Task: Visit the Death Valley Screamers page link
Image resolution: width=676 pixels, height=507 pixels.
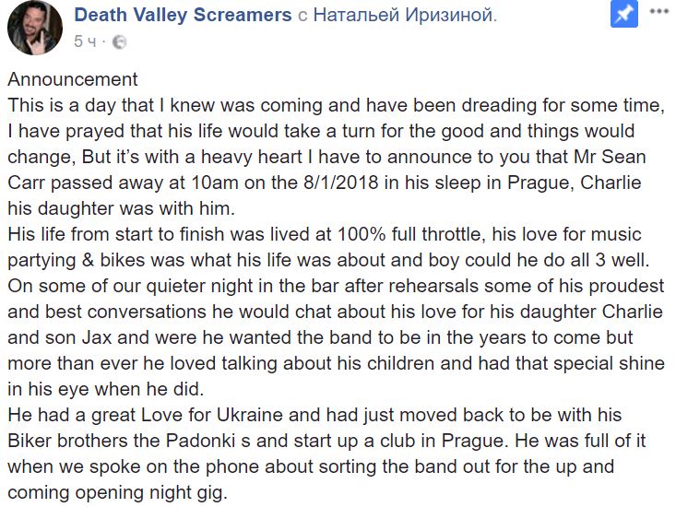Action: [x=183, y=15]
